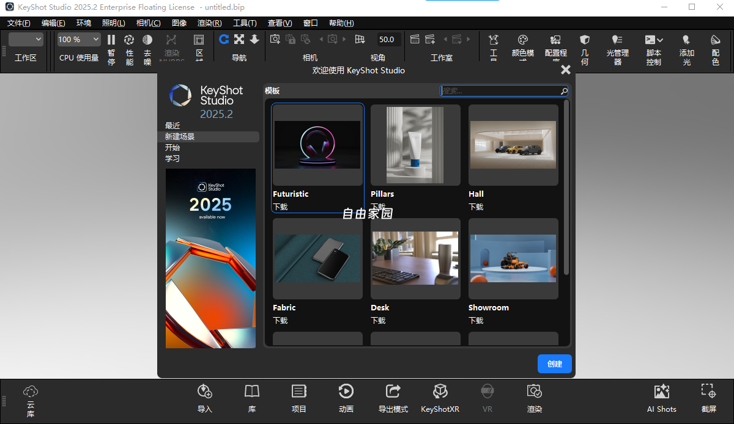Switch to 学习 in the welcome sidebar
Viewport: 734px width, 424px height.
[x=172, y=158]
